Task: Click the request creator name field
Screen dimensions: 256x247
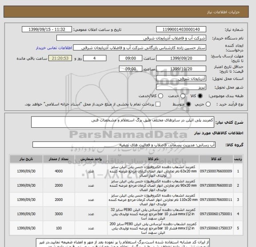Action: (x=140, y=48)
